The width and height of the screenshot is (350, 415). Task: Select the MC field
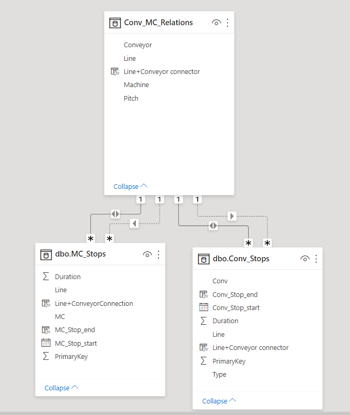pos(60,317)
